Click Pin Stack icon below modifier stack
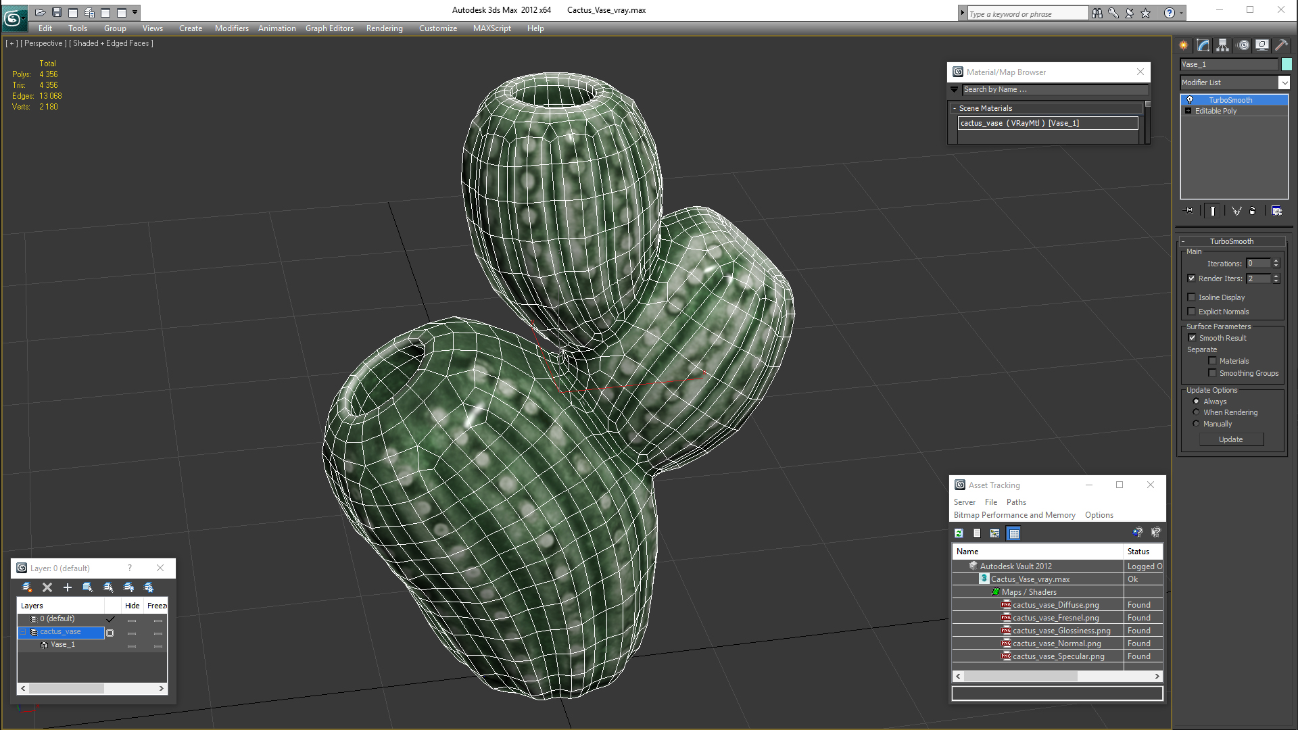Screen dimensions: 1298x730 tap(1190, 211)
